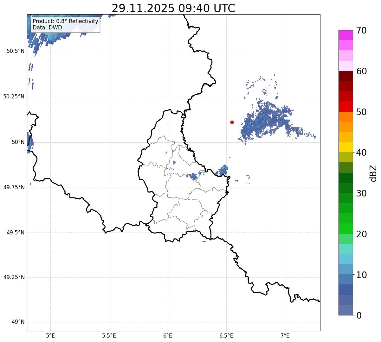Click the "Data: DWD" label
This screenshot has height=342, width=381.
(x=47, y=28)
